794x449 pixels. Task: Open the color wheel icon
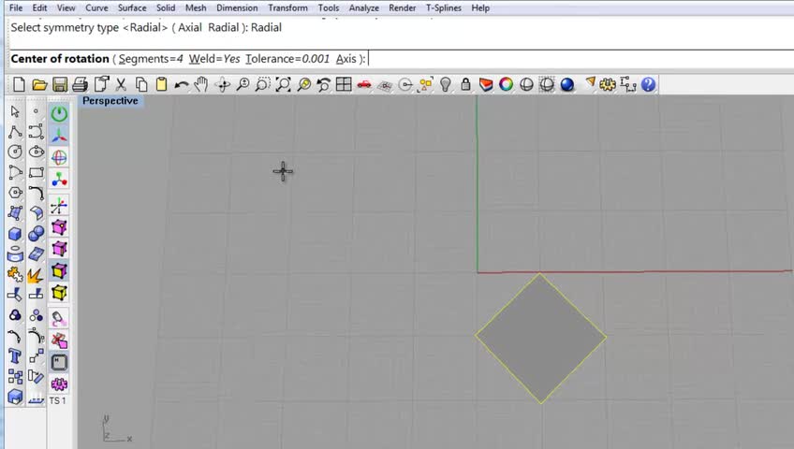506,84
